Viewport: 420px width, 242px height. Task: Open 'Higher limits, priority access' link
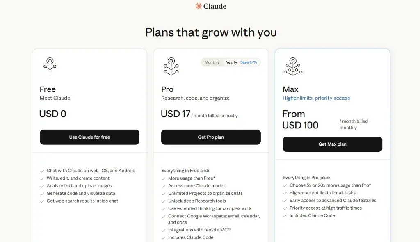[316, 98]
